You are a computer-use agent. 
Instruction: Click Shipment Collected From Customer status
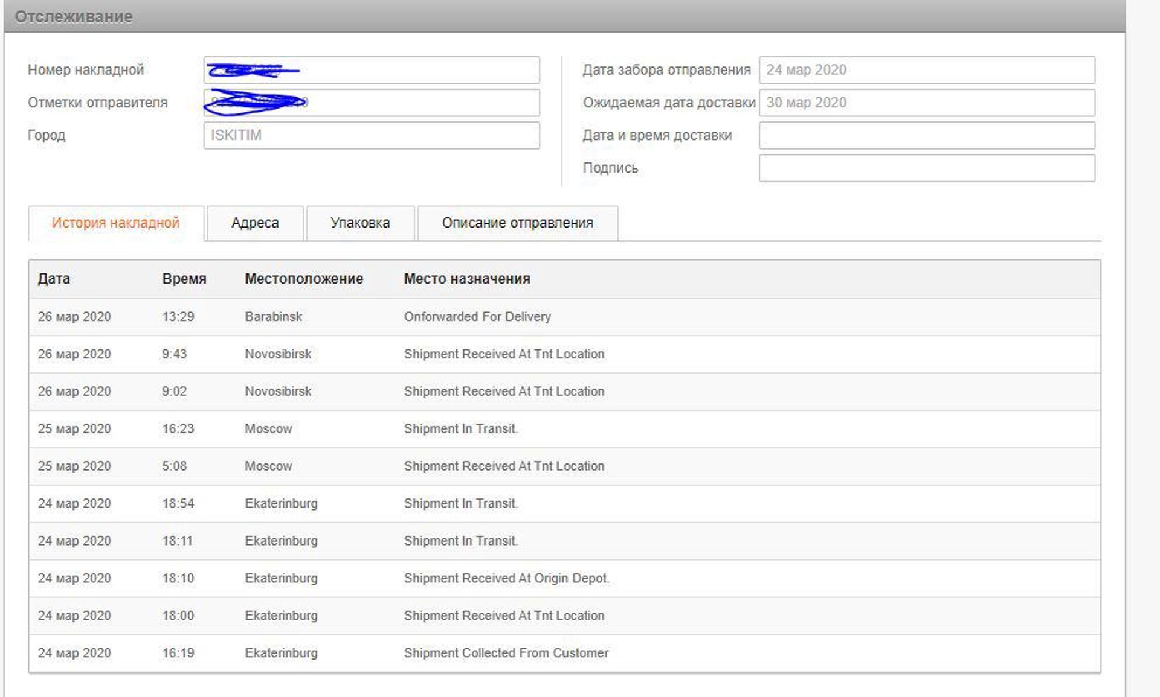tap(506, 654)
